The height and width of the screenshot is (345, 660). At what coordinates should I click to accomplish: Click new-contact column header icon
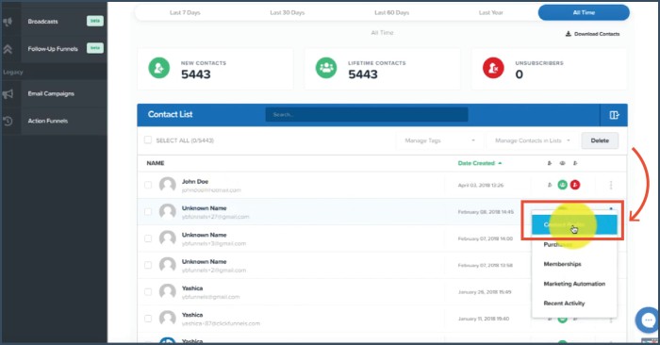(550, 163)
